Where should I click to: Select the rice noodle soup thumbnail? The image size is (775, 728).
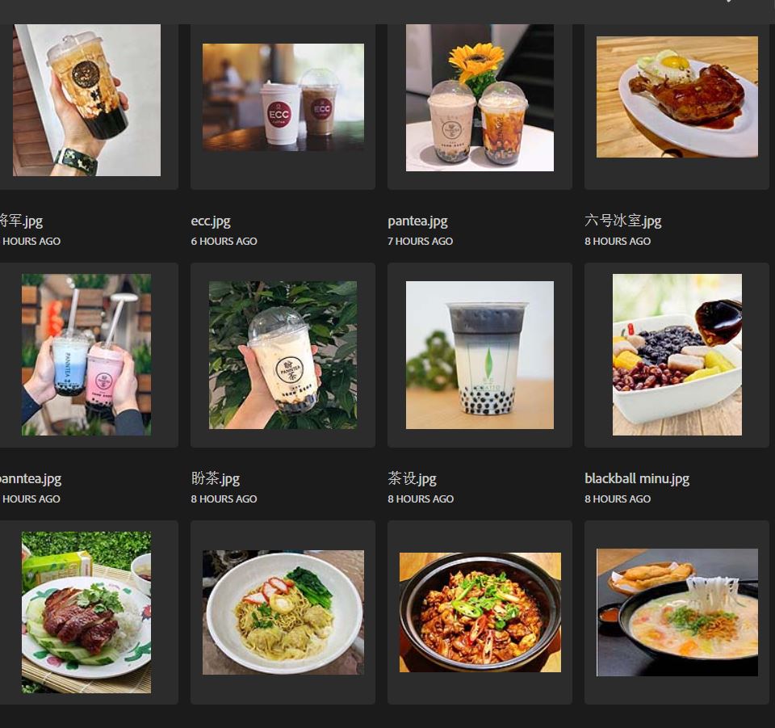pyautogui.click(x=677, y=612)
